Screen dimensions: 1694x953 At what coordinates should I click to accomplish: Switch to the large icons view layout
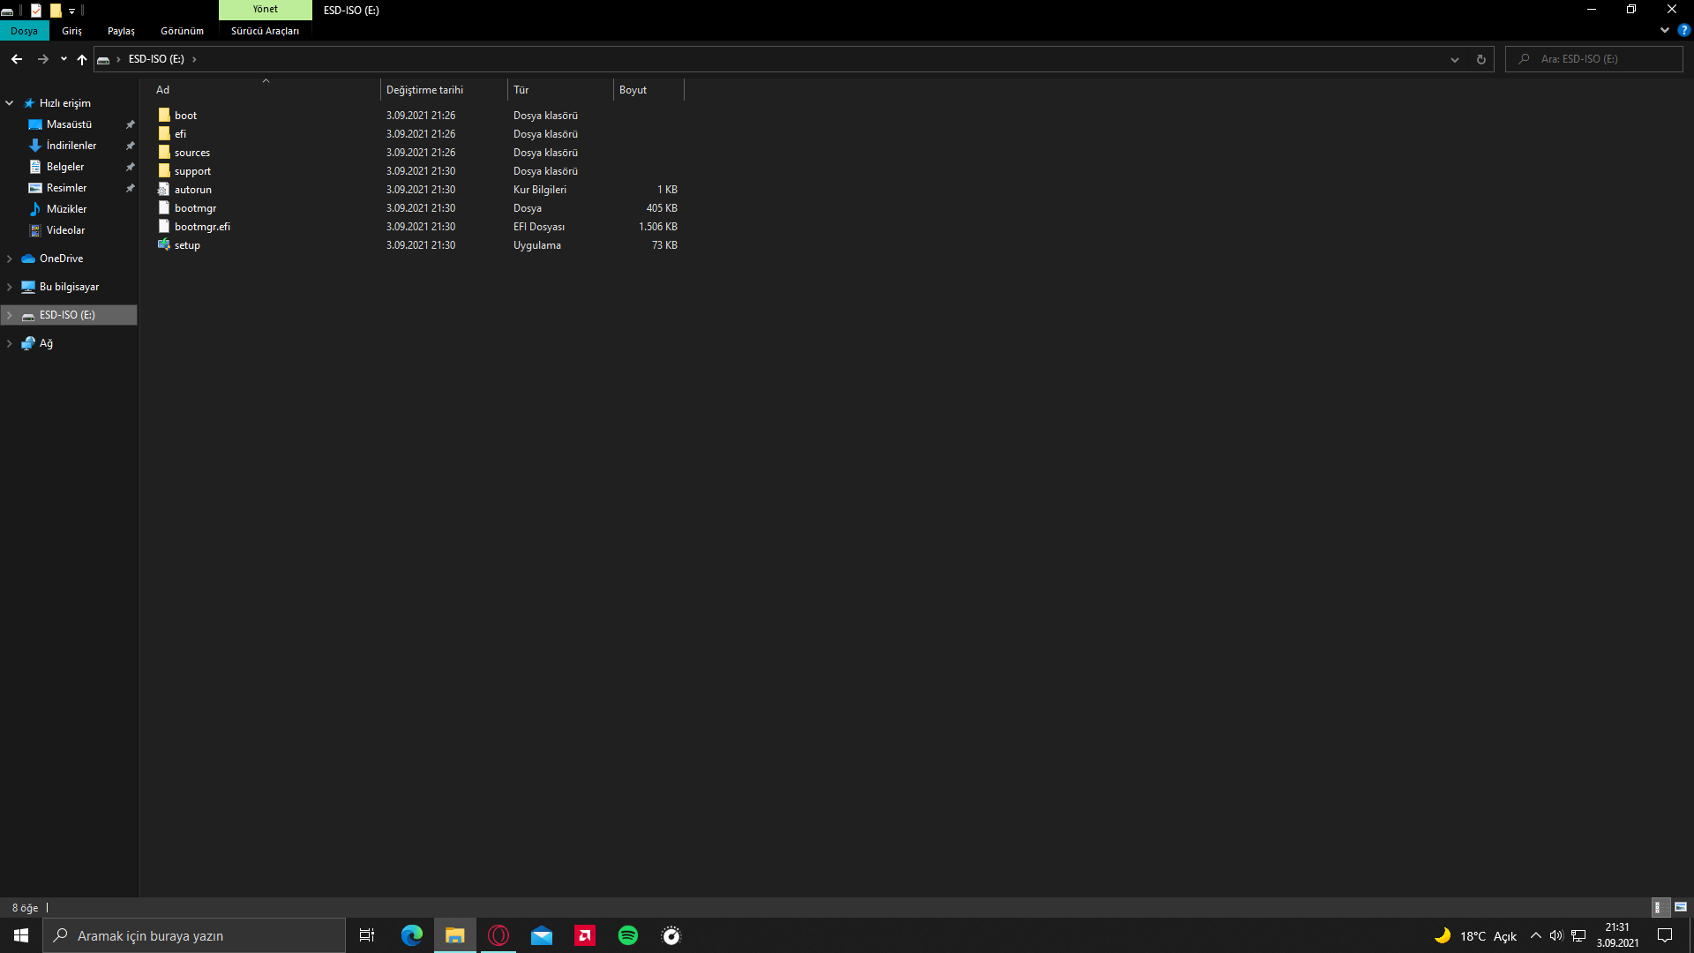click(x=1681, y=907)
